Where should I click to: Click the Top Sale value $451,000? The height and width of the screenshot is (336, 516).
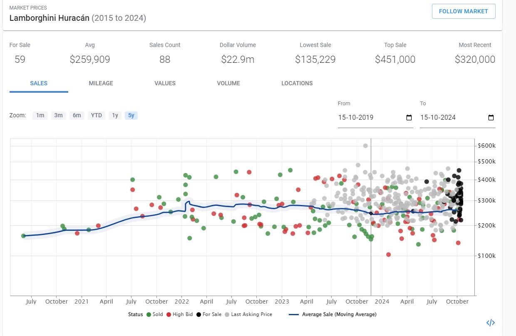pos(395,59)
